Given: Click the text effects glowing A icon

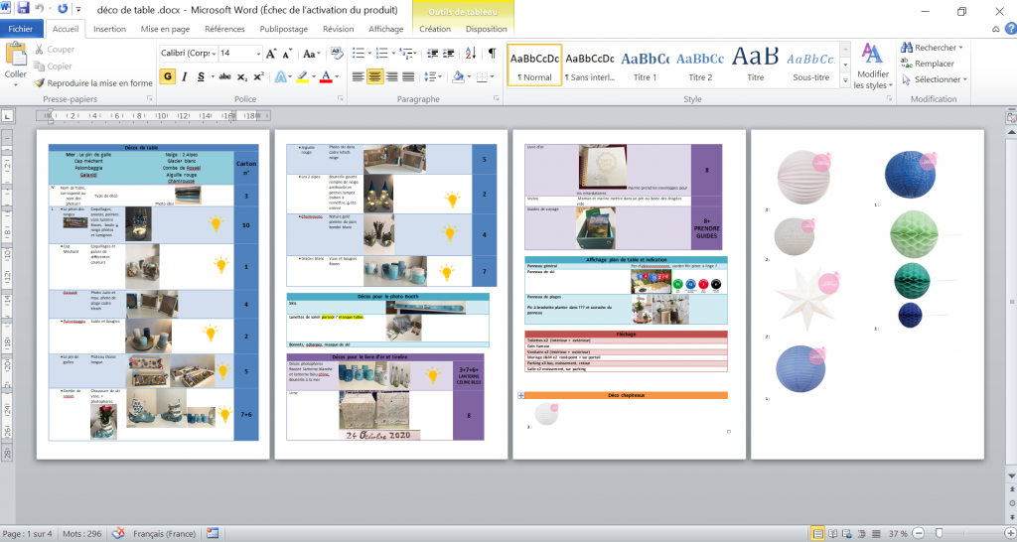Looking at the screenshot, I should click(280, 77).
